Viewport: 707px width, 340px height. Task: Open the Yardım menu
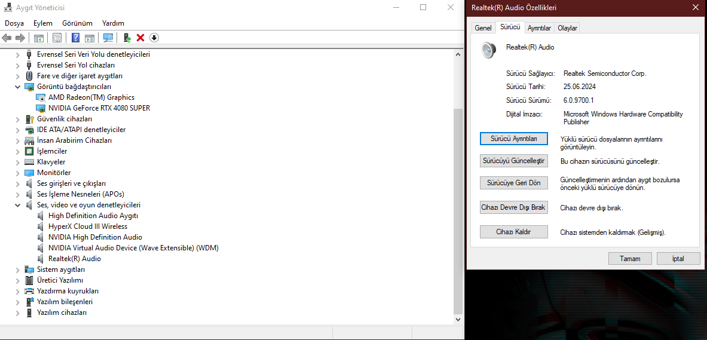coord(113,23)
